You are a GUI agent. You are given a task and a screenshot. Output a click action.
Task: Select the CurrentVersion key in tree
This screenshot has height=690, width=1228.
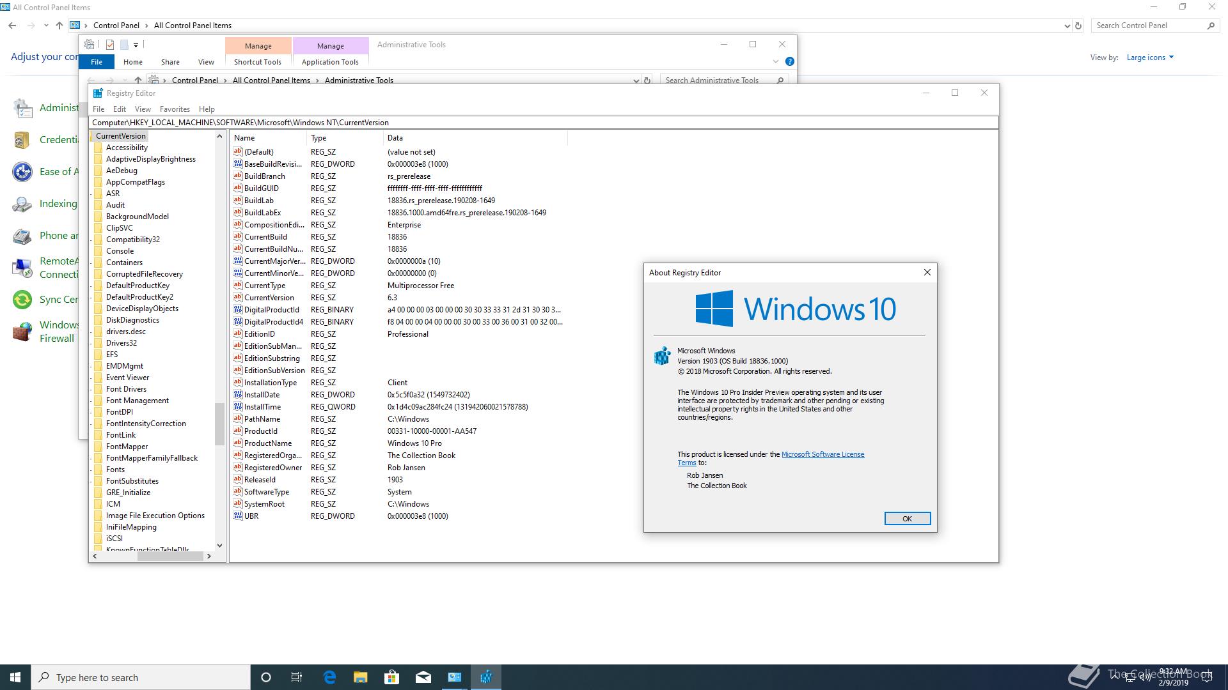pyautogui.click(x=121, y=136)
